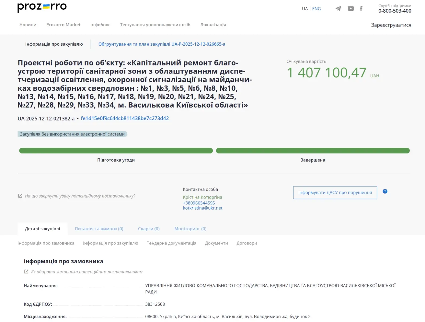
Task: Click the Закупівля без використання електронної системи badge
Action: pyautogui.click(x=72, y=134)
